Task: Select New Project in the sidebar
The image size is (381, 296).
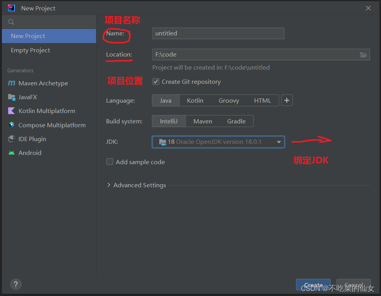Action: point(49,36)
